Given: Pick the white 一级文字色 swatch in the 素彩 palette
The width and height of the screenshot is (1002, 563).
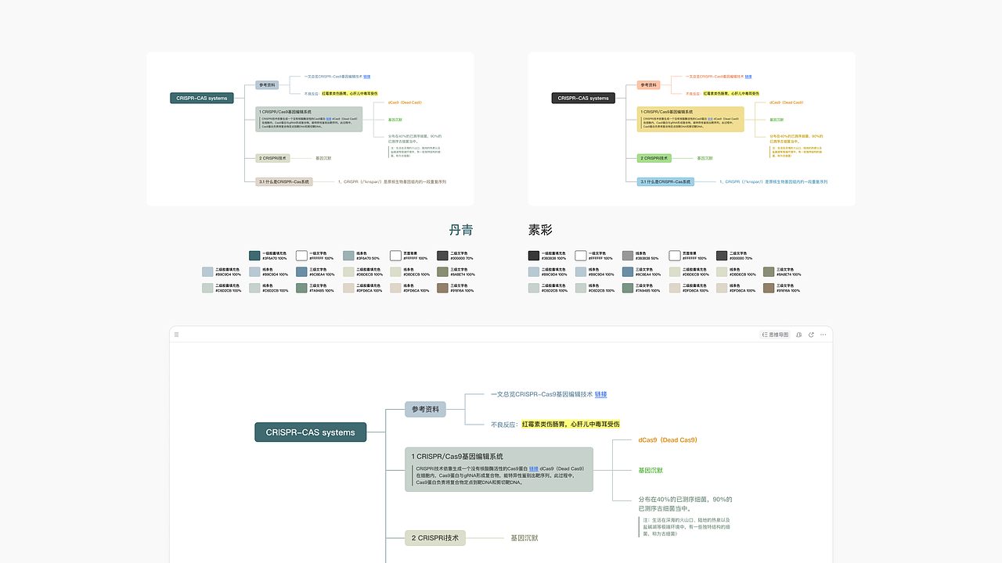Looking at the screenshot, I should (581, 256).
